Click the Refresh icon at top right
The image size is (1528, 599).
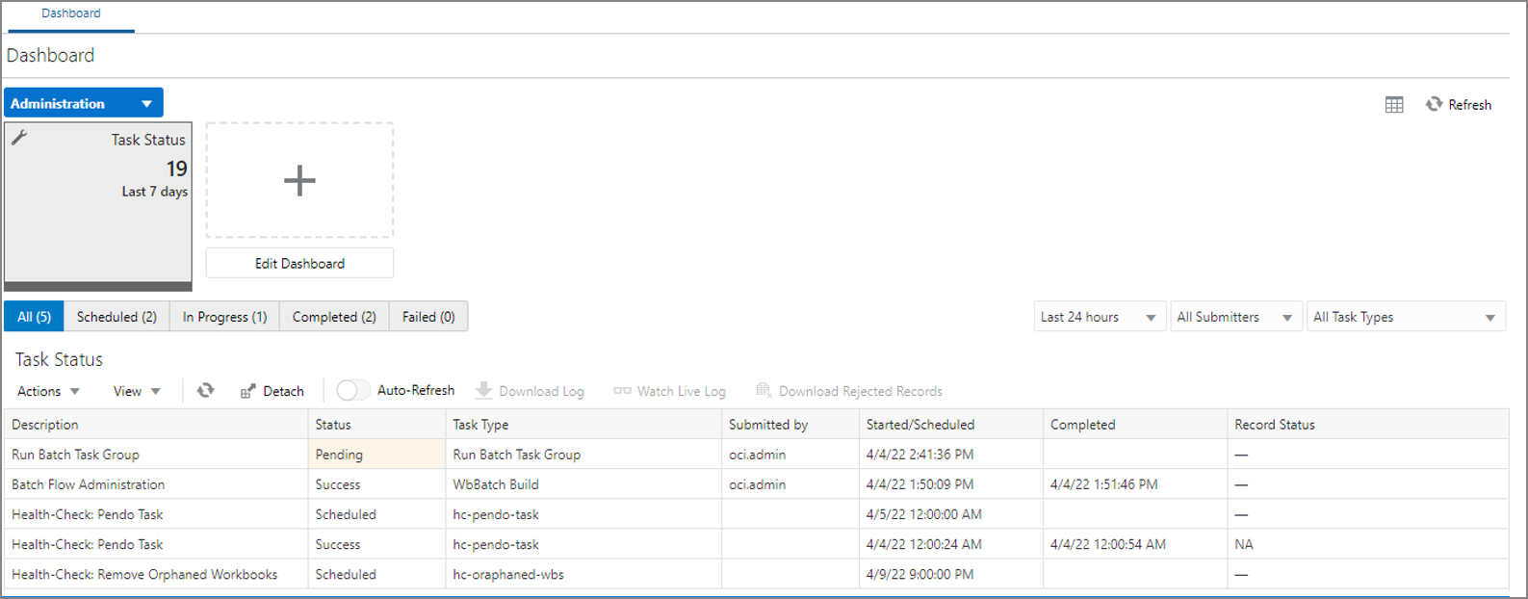(x=1434, y=104)
